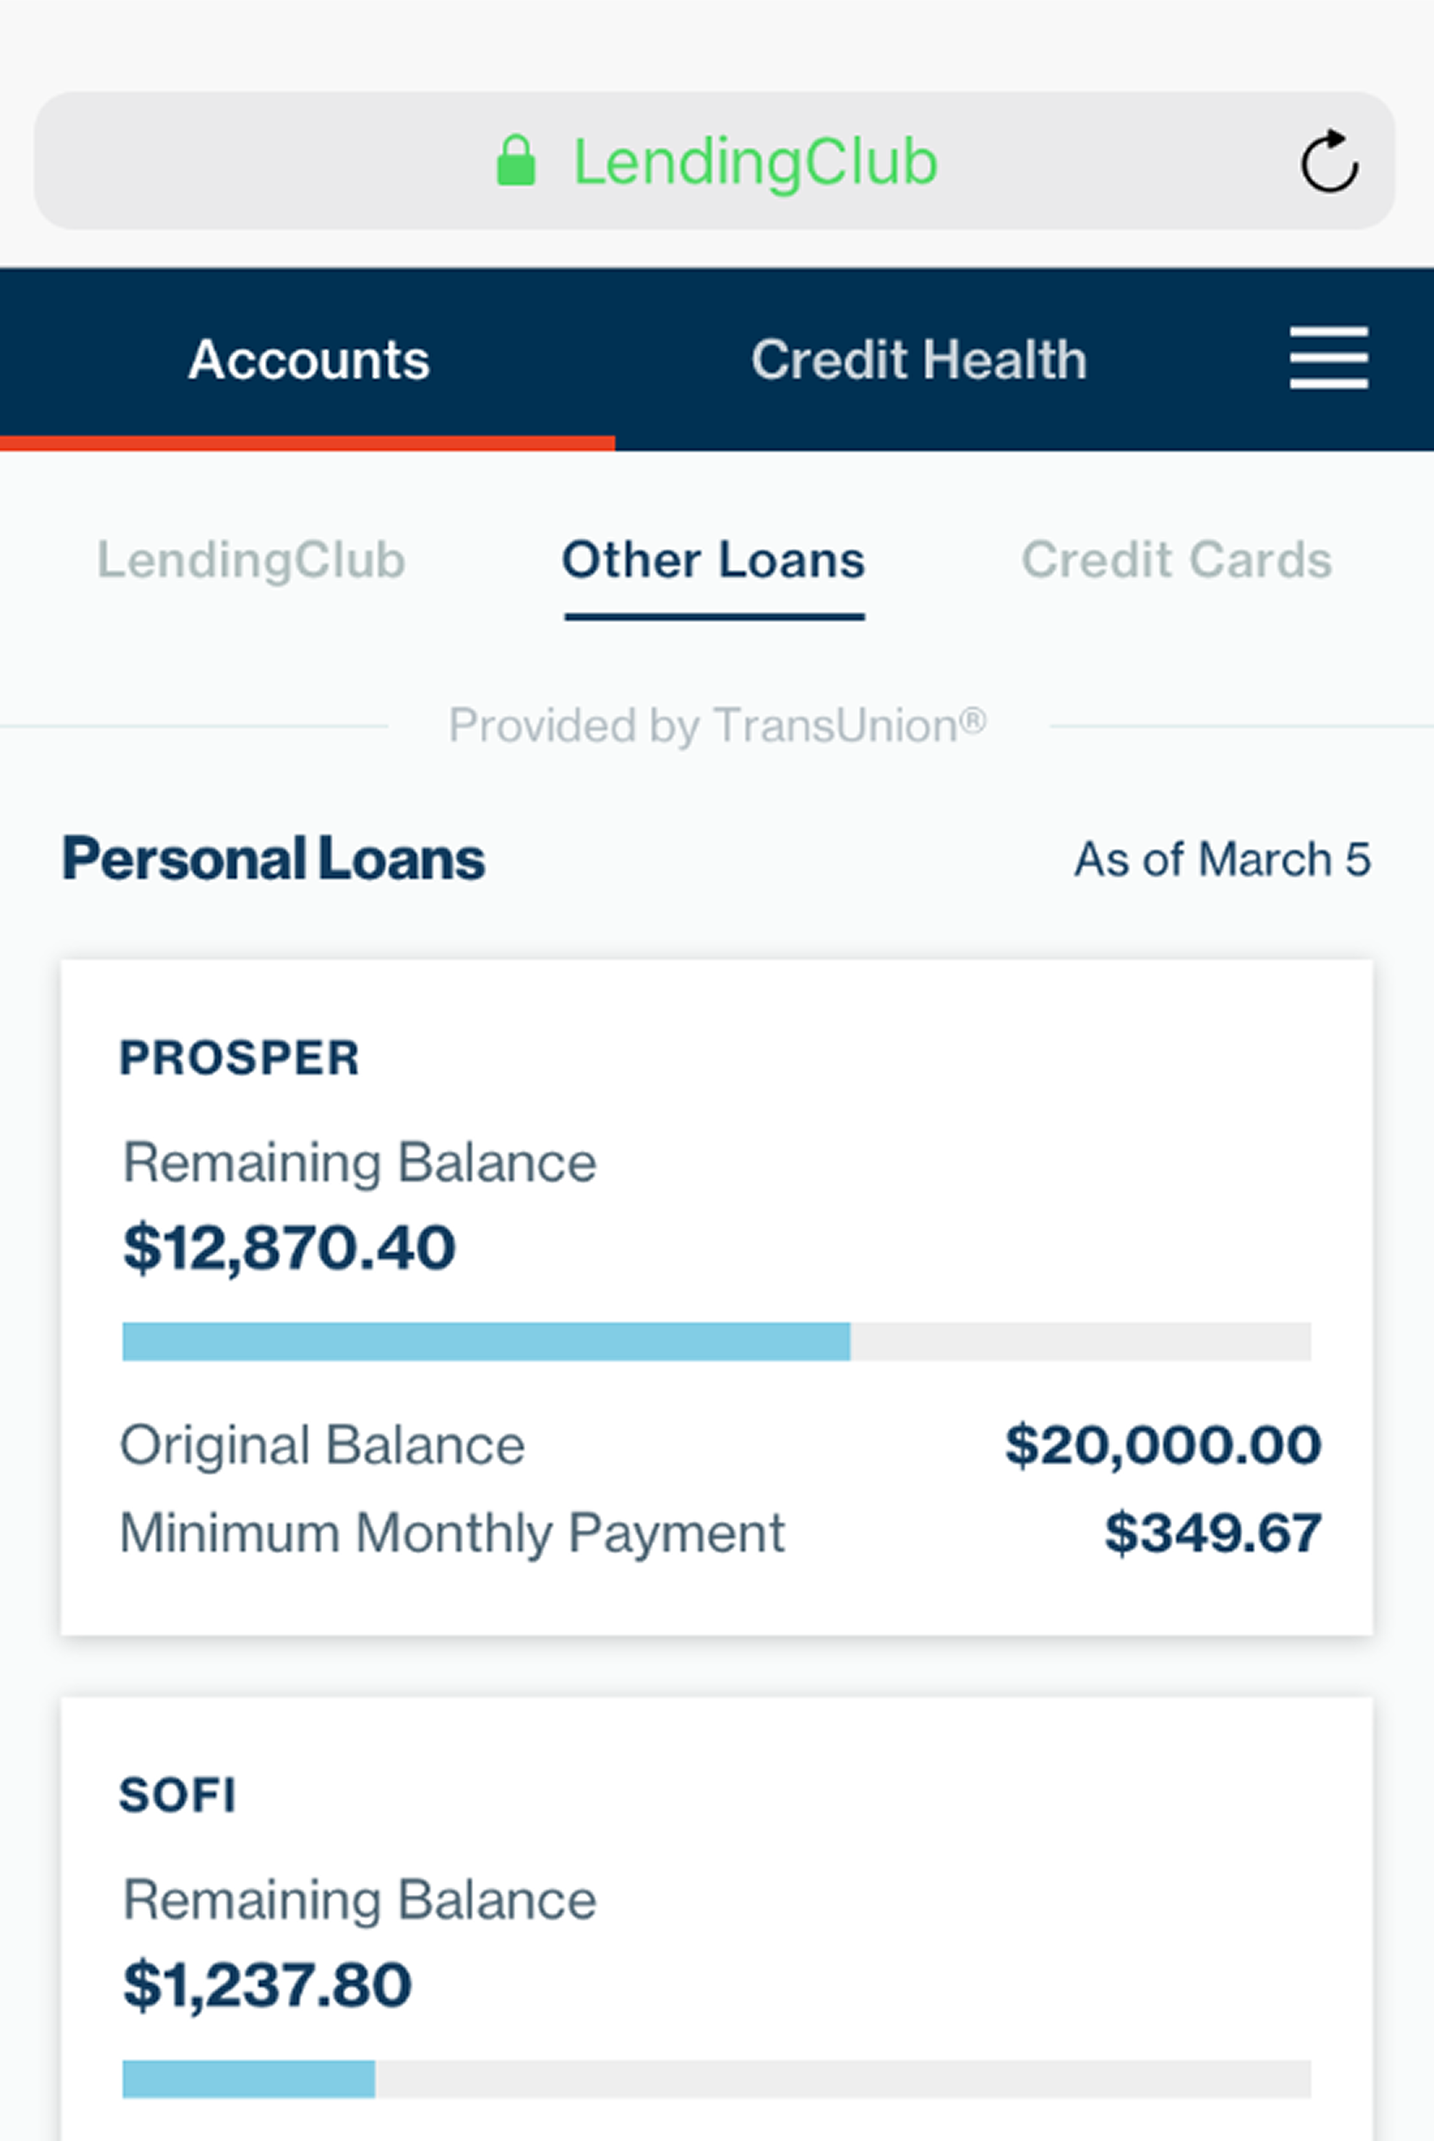Screen dimensions: 1434x2141
Task: Switch to the Accounts tab
Action: click(308, 359)
